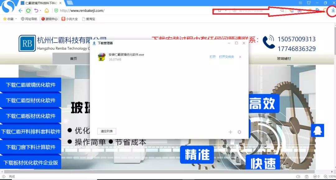Screen dimensions: 336x180
Task: Go to the browser home page icon
Action: (47, 11)
